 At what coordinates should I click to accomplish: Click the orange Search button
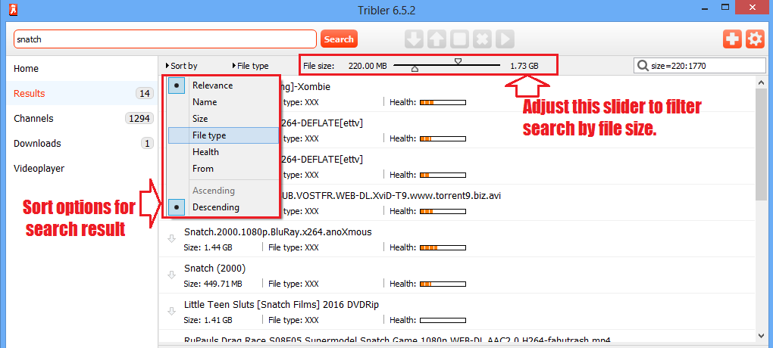pos(339,39)
